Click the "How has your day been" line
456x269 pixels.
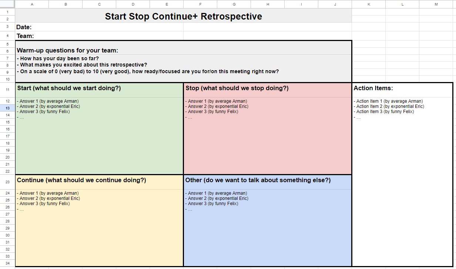pos(60,58)
